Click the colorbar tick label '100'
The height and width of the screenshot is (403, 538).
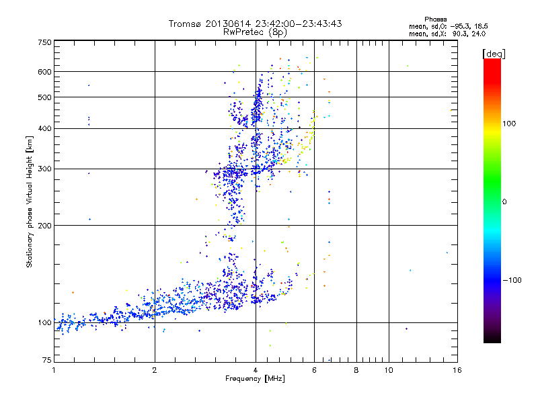(x=509, y=124)
